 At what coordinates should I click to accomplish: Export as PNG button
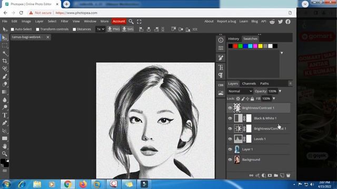(114, 29)
